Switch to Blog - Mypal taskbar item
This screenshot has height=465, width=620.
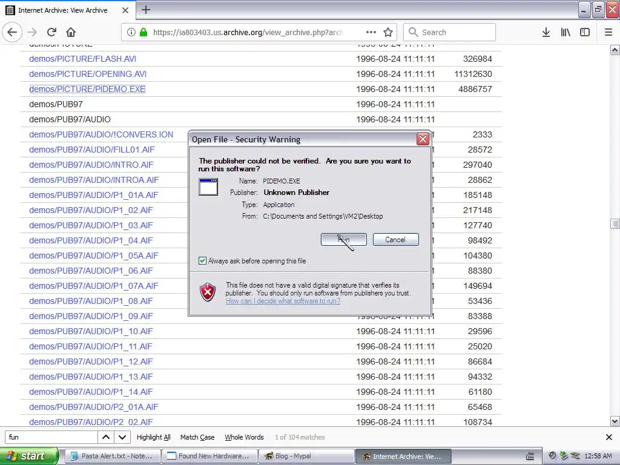tap(306, 456)
